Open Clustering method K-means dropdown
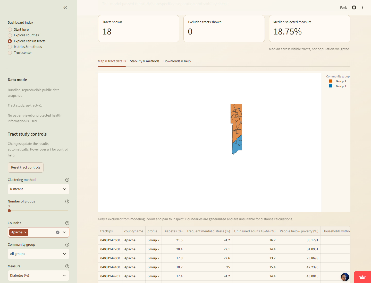 pos(38,189)
